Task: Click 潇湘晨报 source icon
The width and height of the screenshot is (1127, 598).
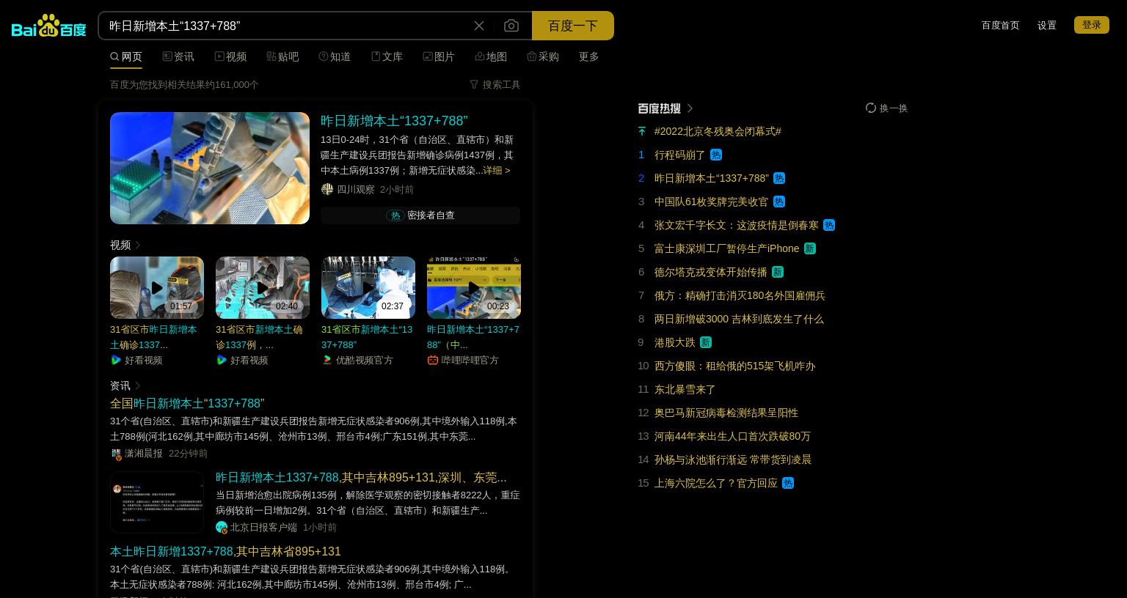Action: pyautogui.click(x=116, y=454)
